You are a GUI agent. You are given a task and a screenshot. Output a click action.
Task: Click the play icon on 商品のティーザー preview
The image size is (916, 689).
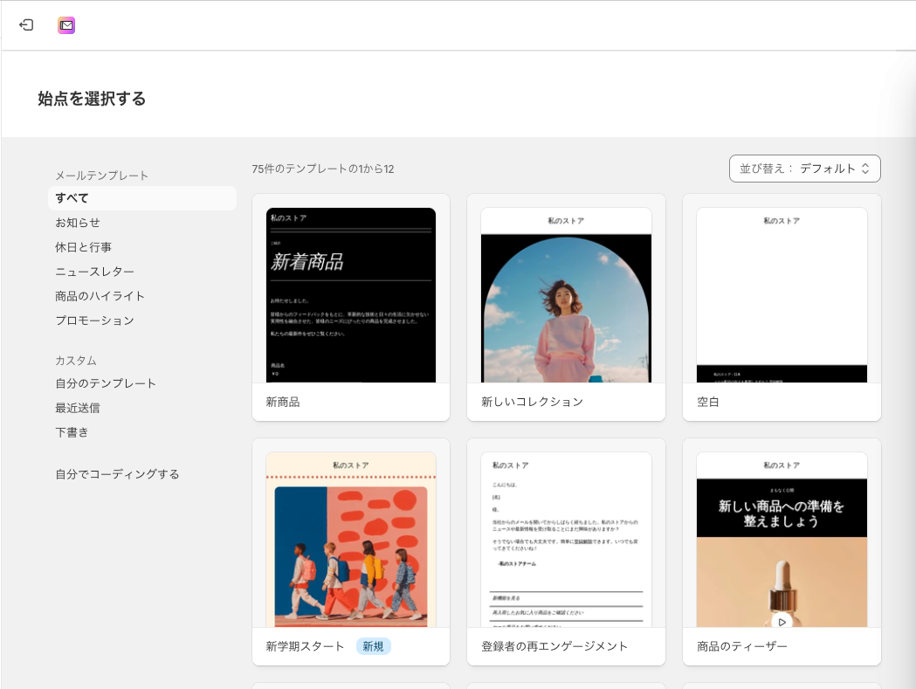[782, 622]
